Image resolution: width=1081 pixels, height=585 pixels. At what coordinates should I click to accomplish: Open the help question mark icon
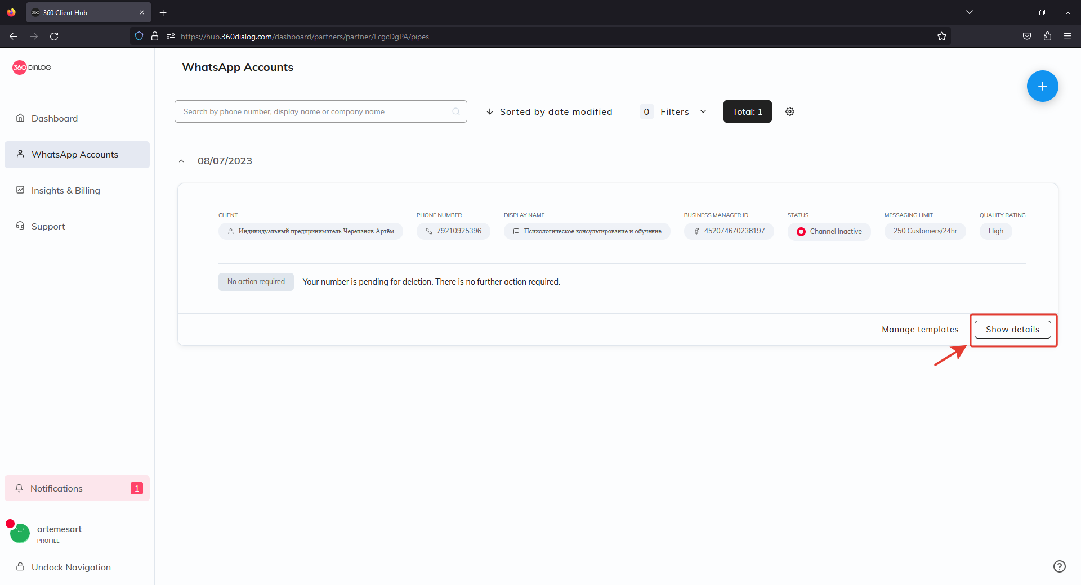[1060, 566]
